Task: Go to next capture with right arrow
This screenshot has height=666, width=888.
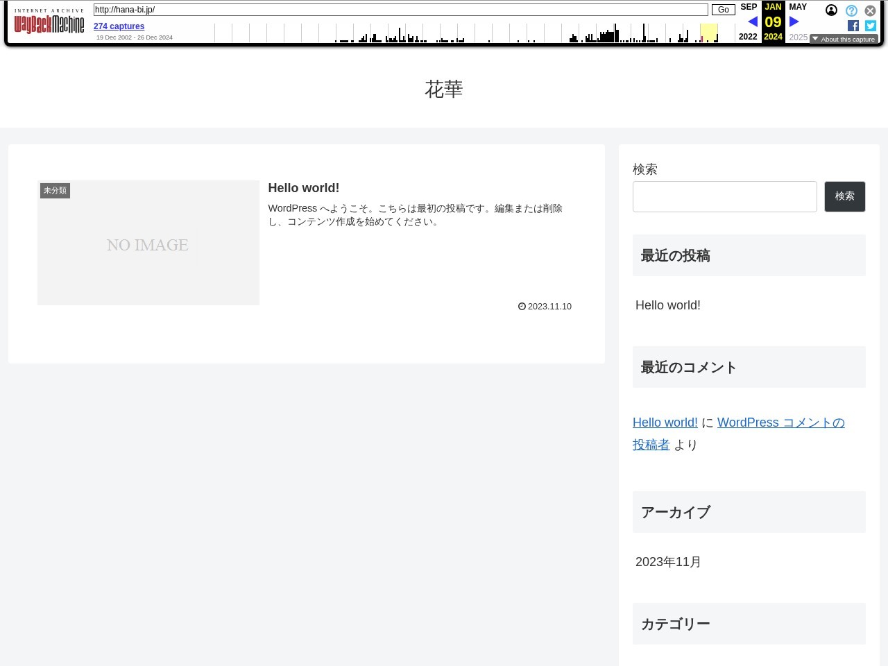Action: point(794,22)
